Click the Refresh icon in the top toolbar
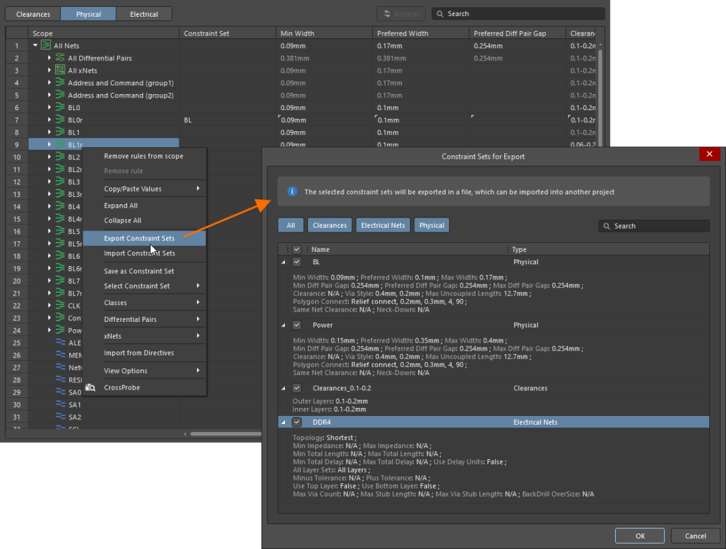Viewport: 726px width, 549px height. [387, 14]
